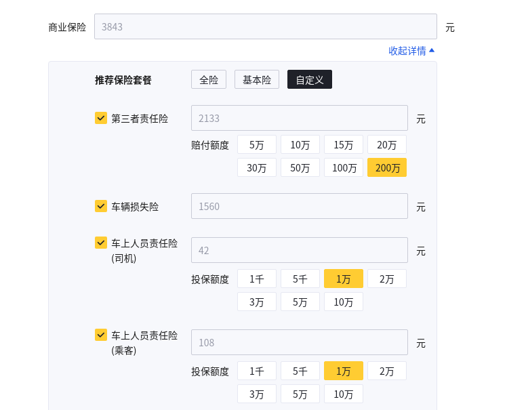
Task: Toggle 车上人员责任险(乘客) checkbox
Action: click(101, 335)
